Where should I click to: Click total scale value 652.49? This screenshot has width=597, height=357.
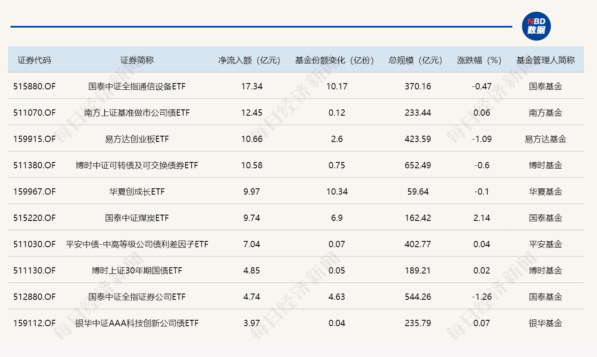[418, 165]
